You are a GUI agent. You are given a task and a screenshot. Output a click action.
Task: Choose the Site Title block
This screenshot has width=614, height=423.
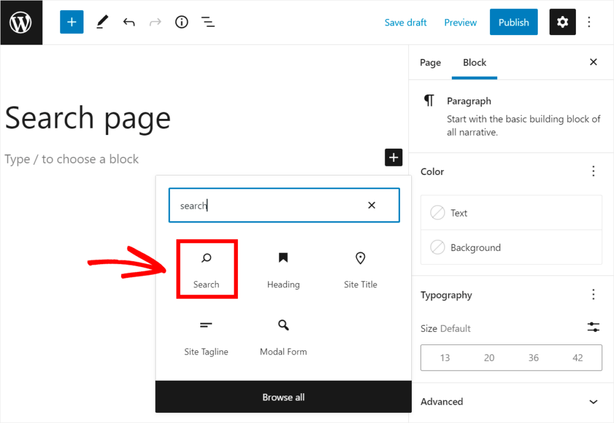pyautogui.click(x=360, y=269)
